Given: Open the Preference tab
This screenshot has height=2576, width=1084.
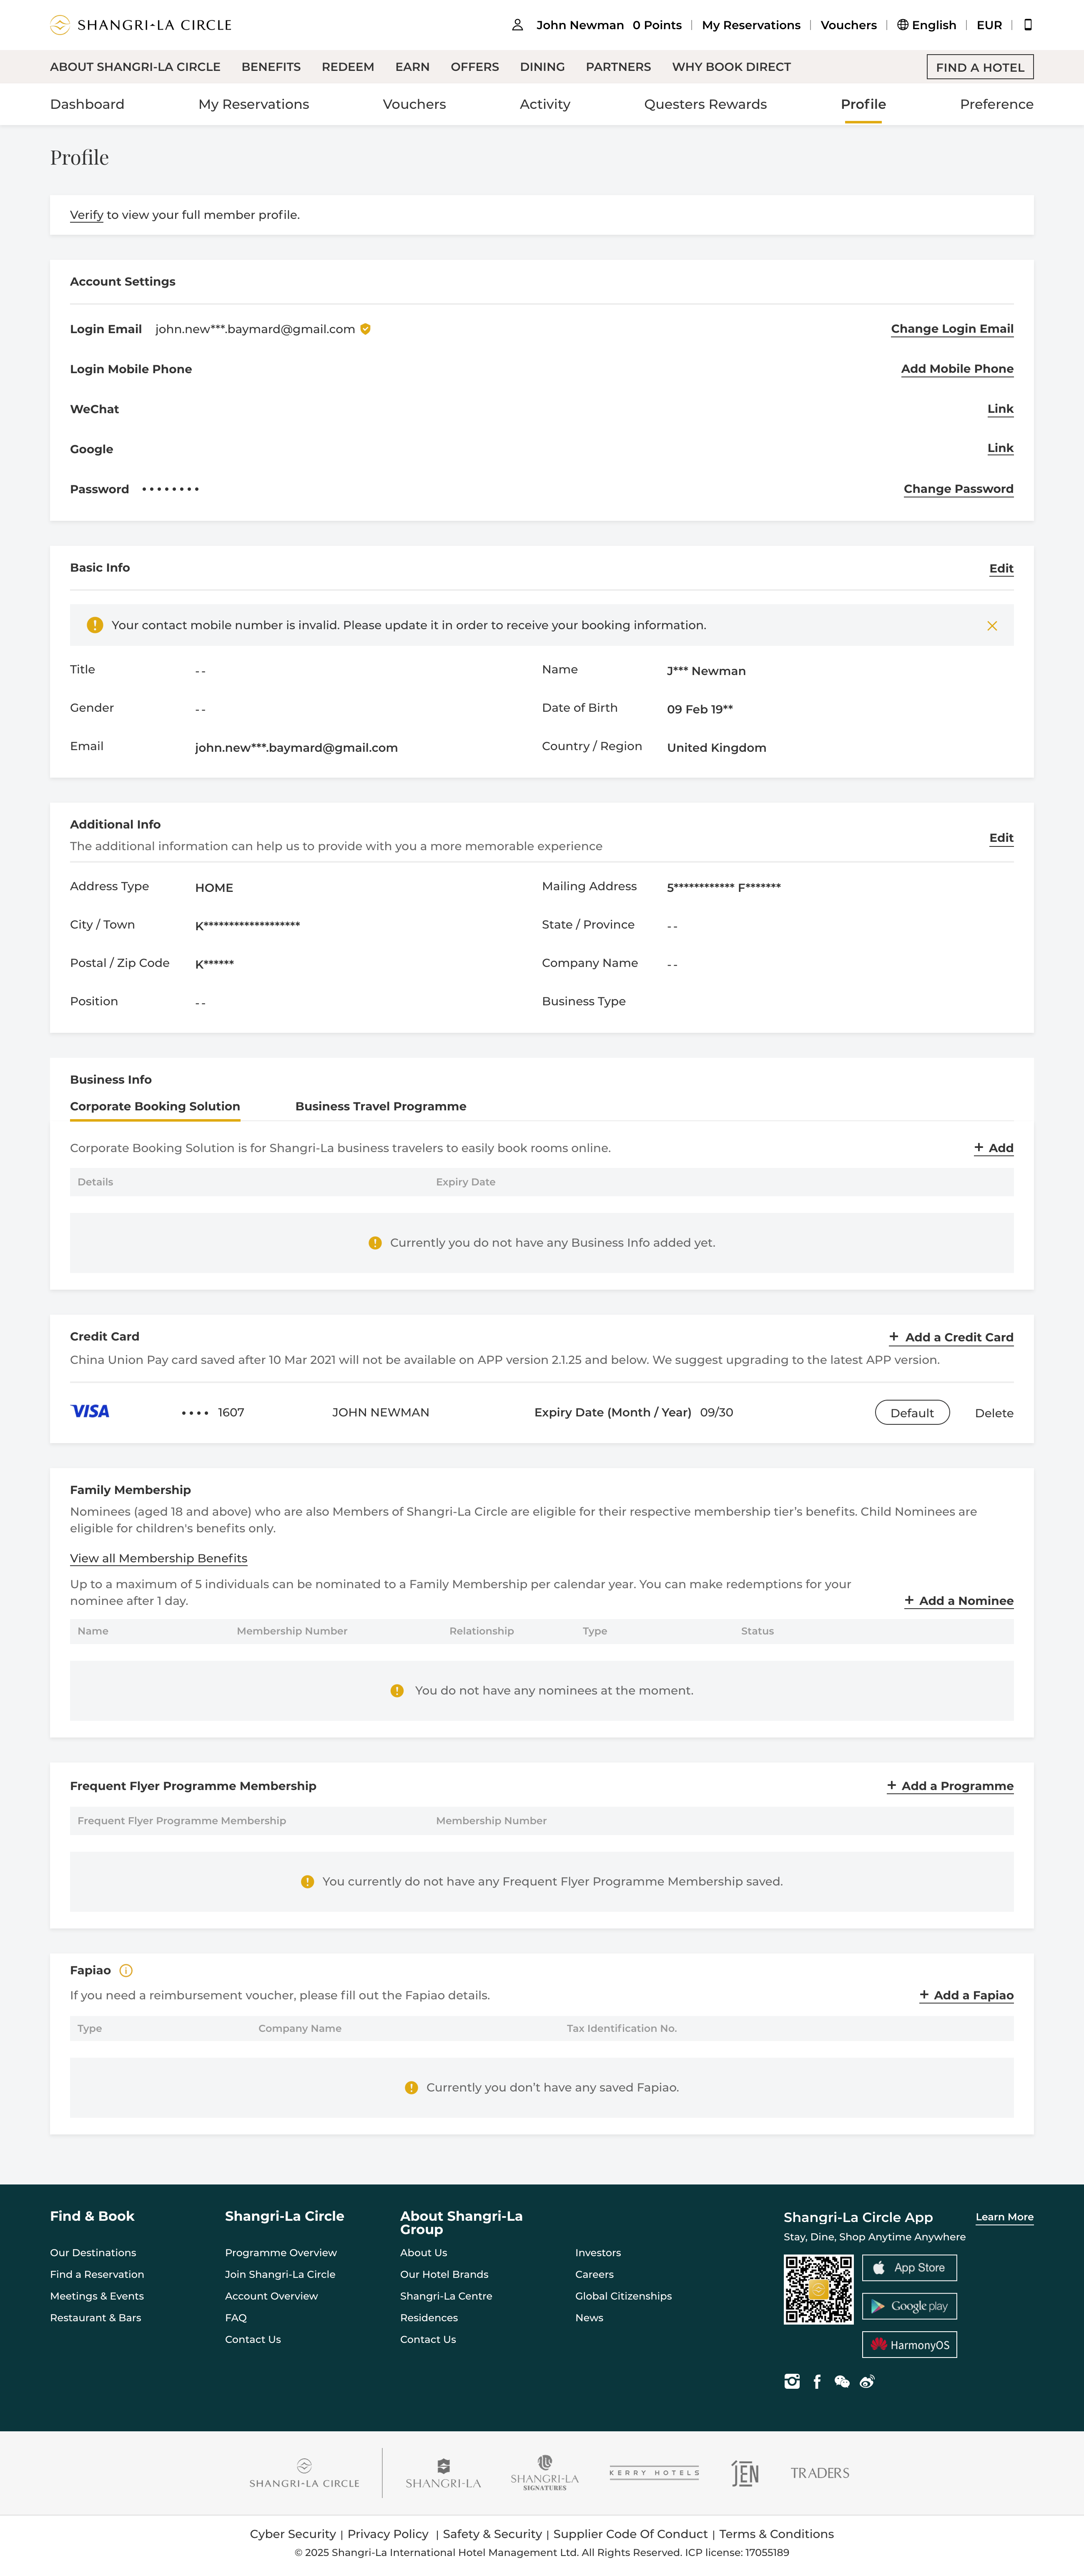Looking at the screenshot, I should (996, 104).
